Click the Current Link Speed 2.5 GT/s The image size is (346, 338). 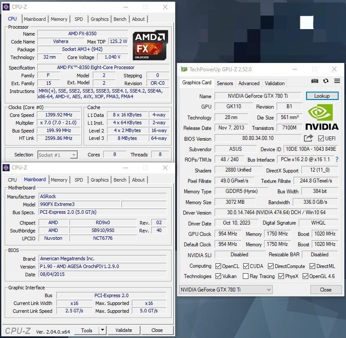point(74,311)
